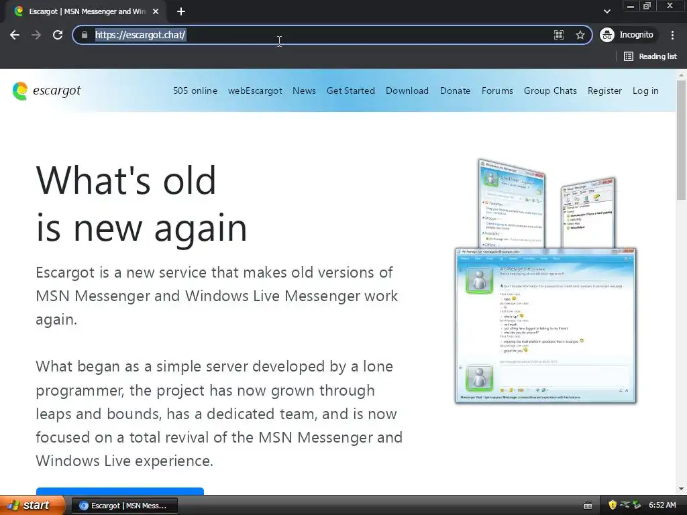Click the scrollbar up arrow
This screenshot has width=687, height=515.
click(682, 75)
